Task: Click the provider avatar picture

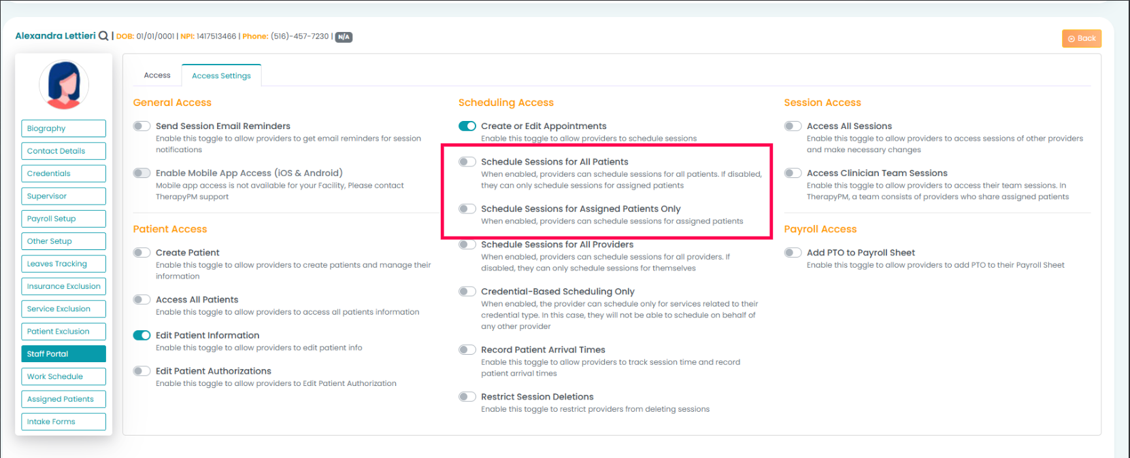Action: tap(64, 85)
